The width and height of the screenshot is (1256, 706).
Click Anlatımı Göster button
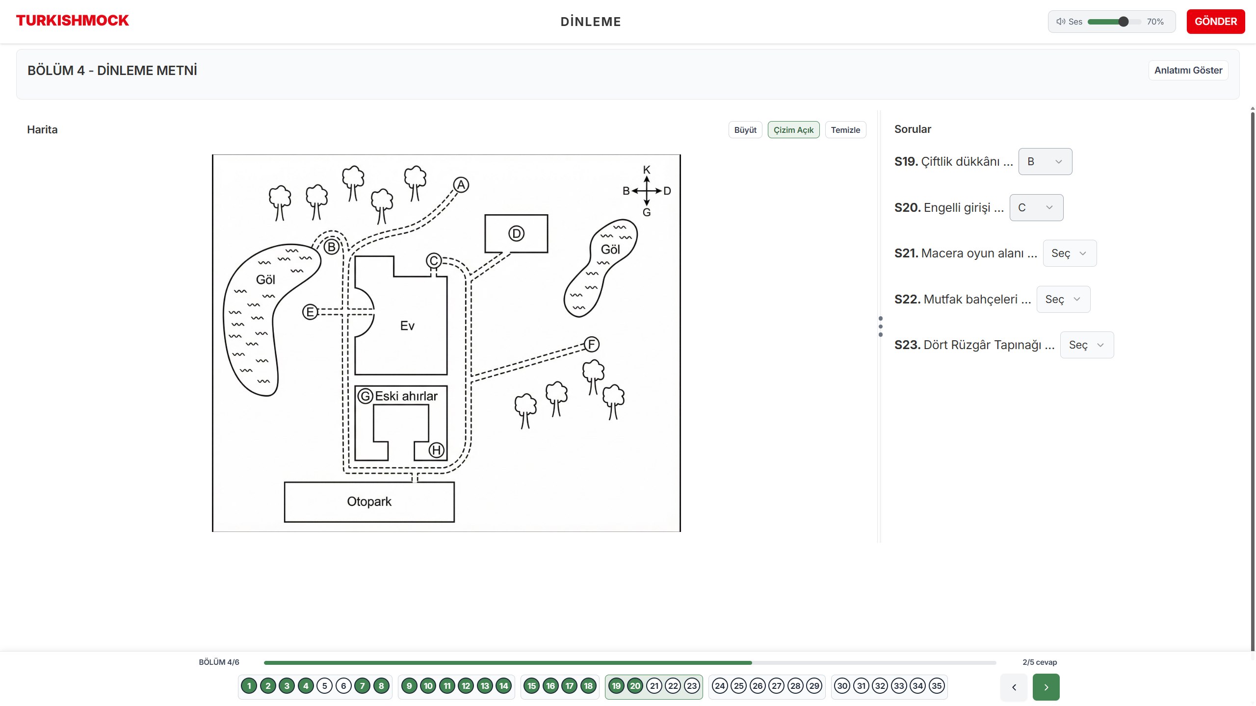(1188, 70)
